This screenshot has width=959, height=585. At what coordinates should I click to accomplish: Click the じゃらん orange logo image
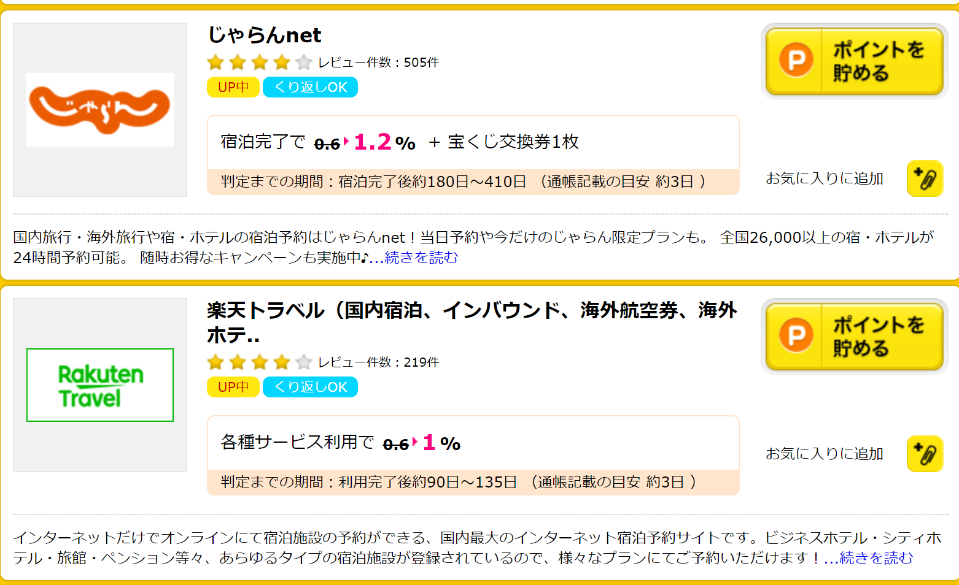[x=100, y=110]
